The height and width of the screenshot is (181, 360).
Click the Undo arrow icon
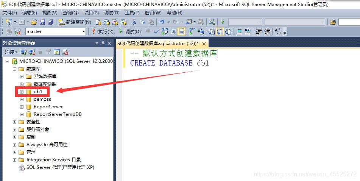[162, 22]
